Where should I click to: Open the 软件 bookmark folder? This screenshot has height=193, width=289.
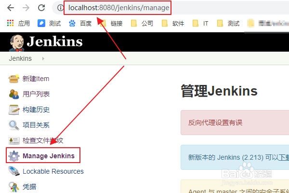(x=173, y=24)
